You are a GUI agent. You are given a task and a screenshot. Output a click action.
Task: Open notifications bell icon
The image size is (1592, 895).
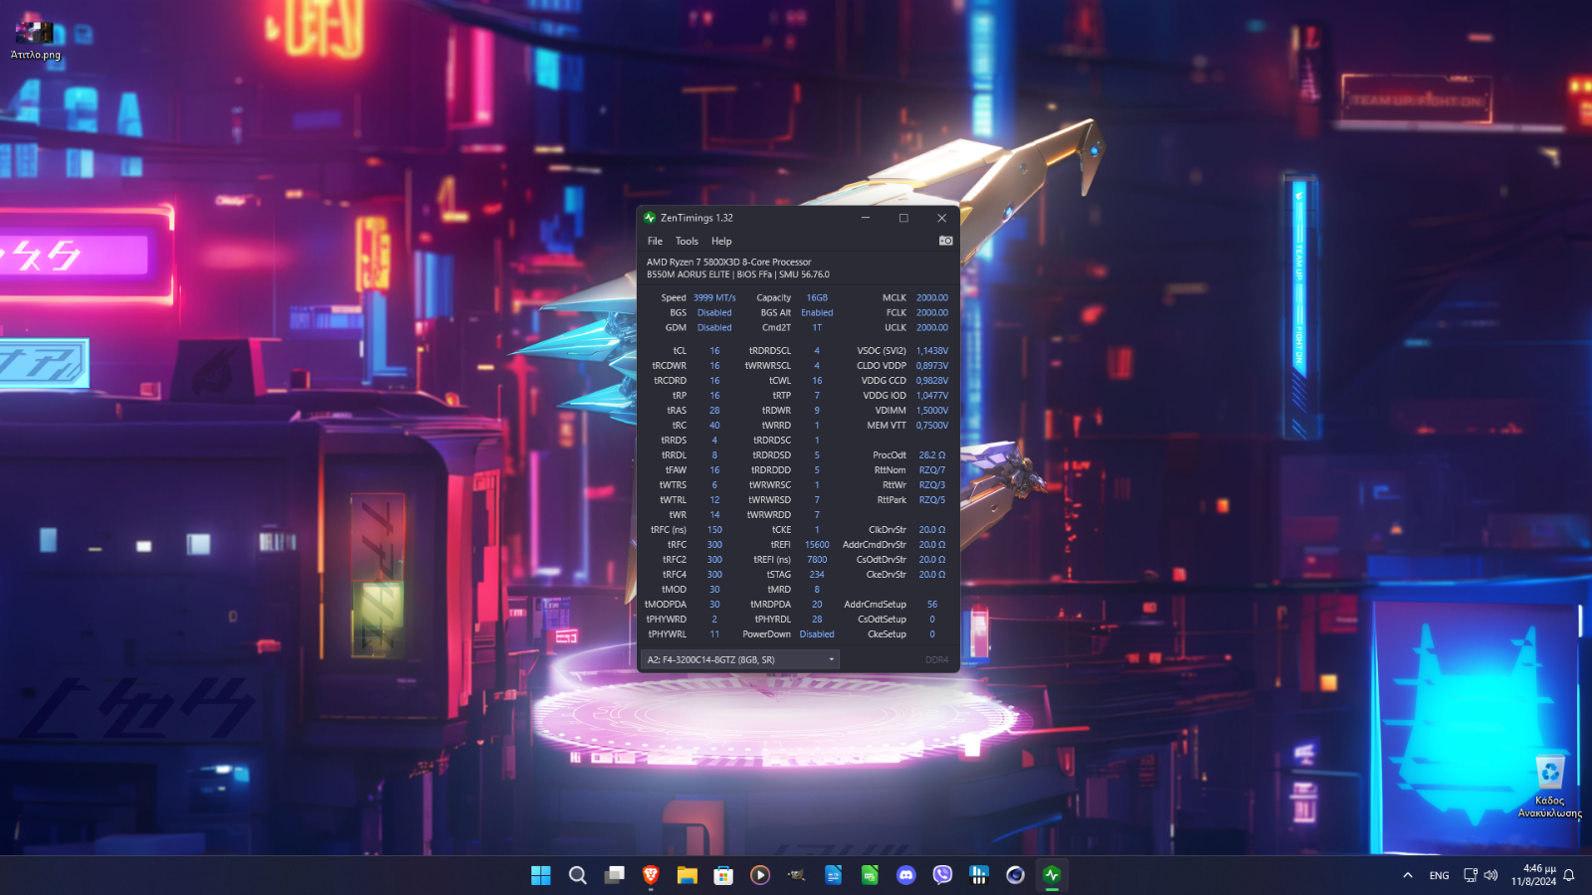click(1569, 875)
